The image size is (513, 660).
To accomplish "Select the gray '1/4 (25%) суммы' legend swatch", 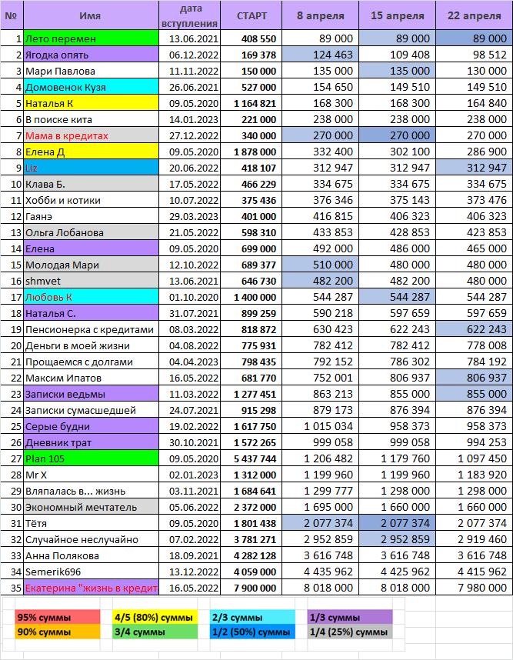I will point(350,632).
